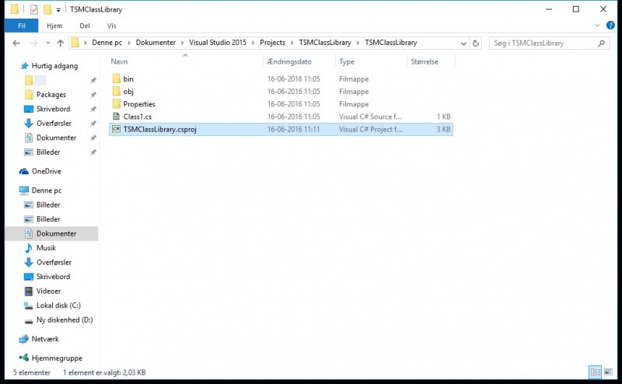
Task: Click the properties quick access toolbar icon
Action: coord(34,9)
